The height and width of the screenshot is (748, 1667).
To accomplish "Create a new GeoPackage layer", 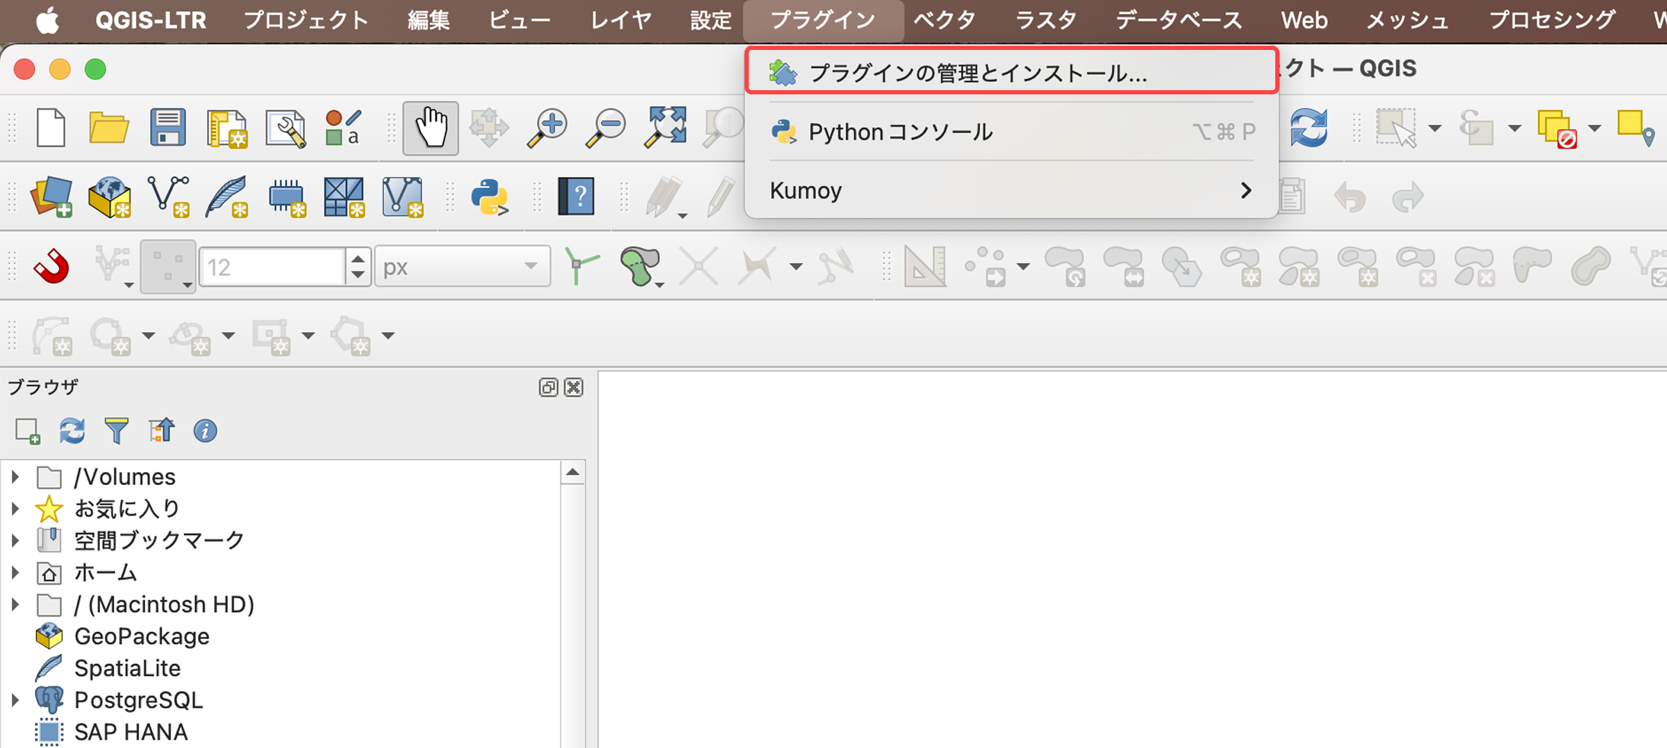I will pos(109,196).
